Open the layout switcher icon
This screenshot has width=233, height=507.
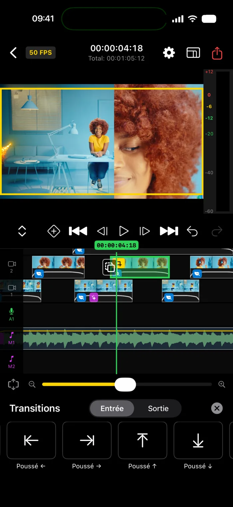193,53
